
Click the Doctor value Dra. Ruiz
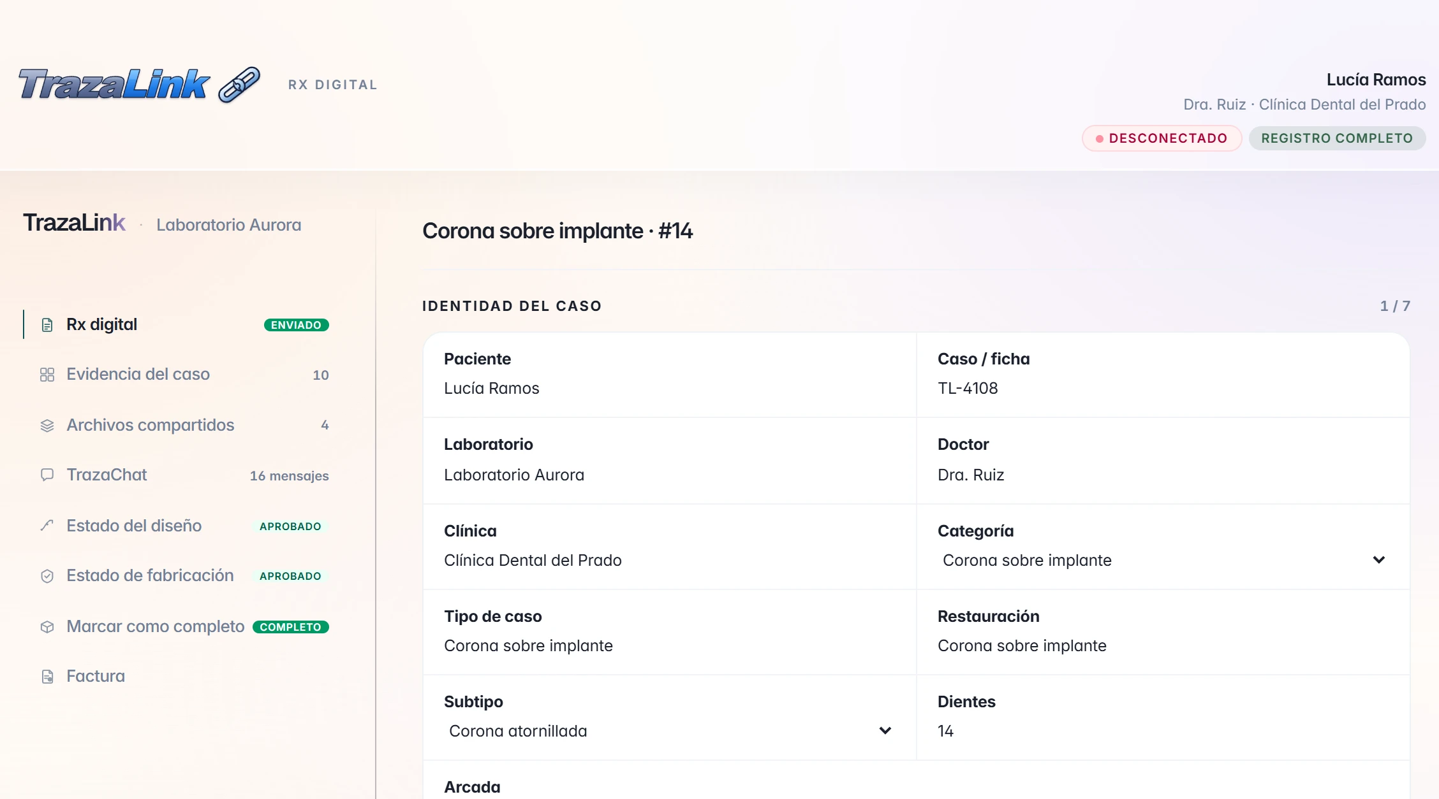pyautogui.click(x=971, y=475)
